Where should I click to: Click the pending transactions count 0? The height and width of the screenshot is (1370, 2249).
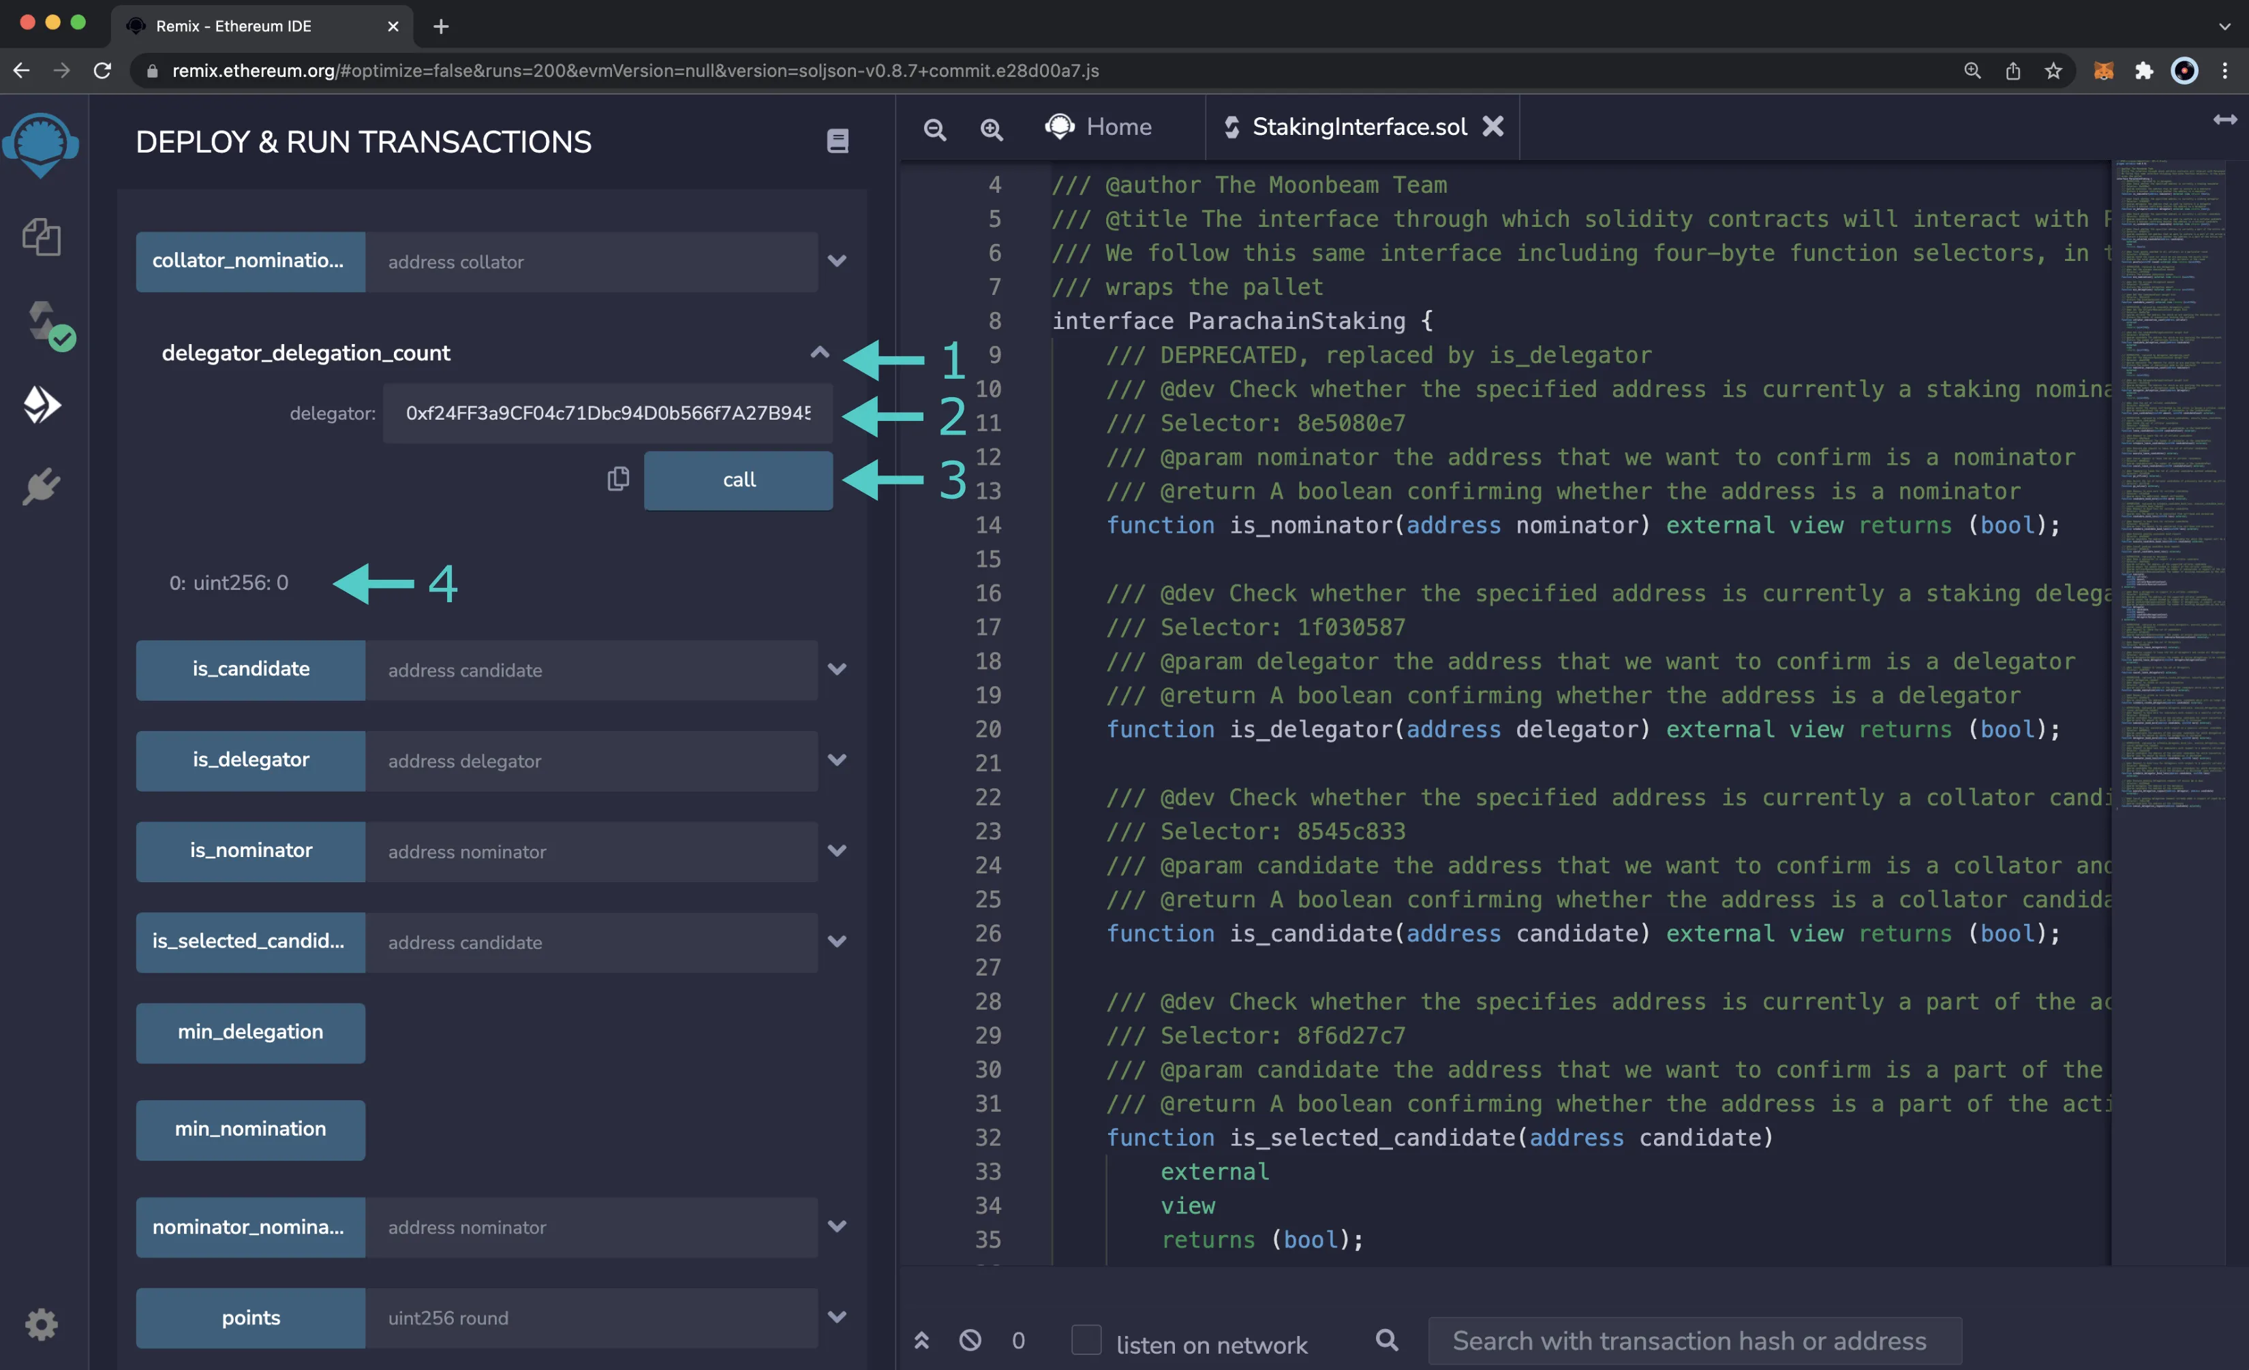[1018, 1340]
